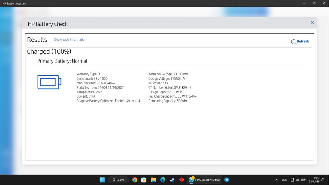This screenshot has width=329, height=185.
Task: Select Warranty Type: 3 text
Action: tap(88, 74)
